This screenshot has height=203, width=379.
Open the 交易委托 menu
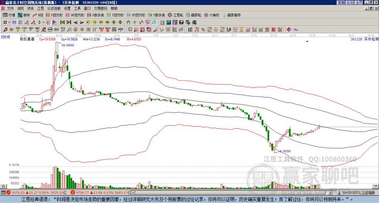[101, 9]
